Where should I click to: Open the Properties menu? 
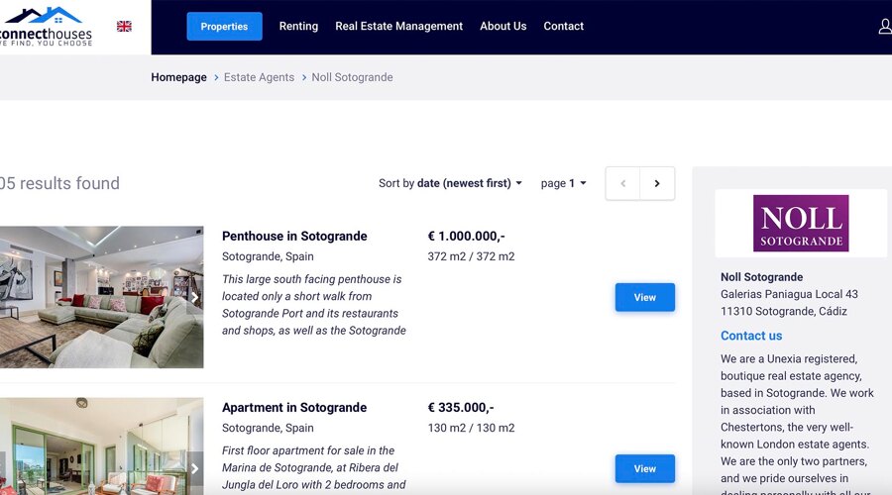point(224,27)
